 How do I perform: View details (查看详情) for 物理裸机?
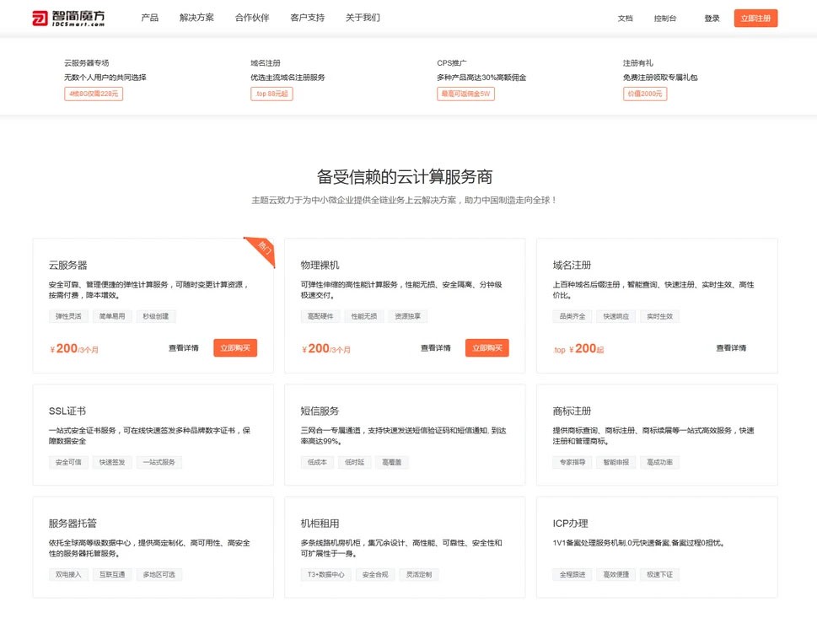[436, 348]
